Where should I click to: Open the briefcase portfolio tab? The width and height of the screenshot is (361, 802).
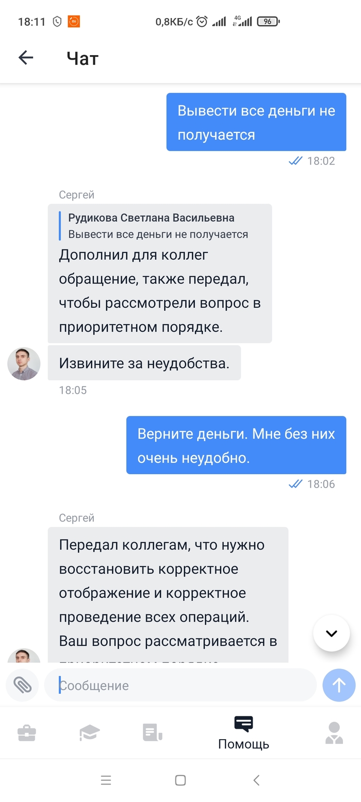click(x=26, y=732)
